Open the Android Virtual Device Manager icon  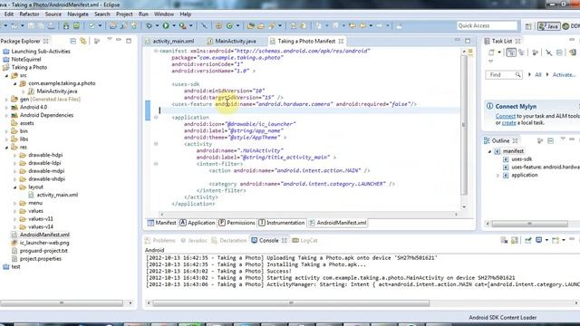click(76, 26)
